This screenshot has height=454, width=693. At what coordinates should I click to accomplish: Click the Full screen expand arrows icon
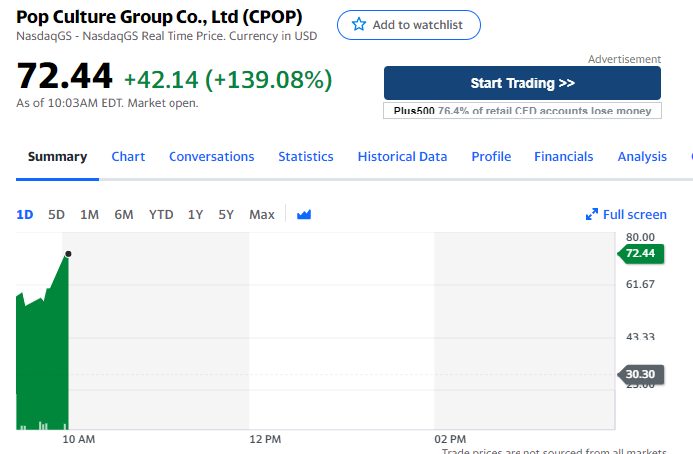tap(591, 214)
